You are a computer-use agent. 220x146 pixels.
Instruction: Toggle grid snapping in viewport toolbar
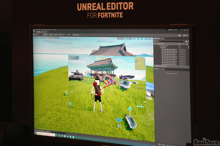coord(137,39)
